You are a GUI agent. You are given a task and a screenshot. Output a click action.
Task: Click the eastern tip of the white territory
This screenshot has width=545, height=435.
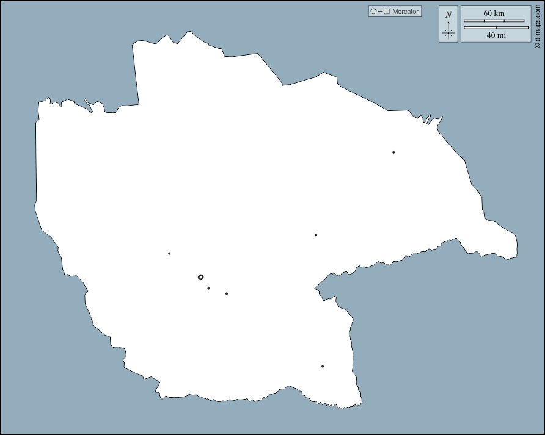tap(516, 247)
